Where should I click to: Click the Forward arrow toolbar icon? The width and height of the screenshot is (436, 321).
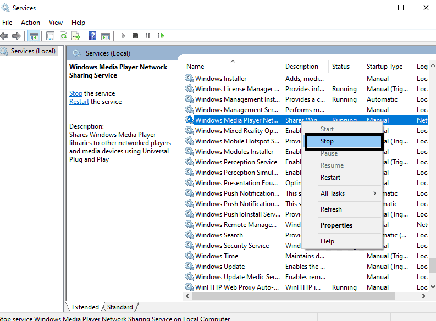pyautogui.click(x=16, y=36)
